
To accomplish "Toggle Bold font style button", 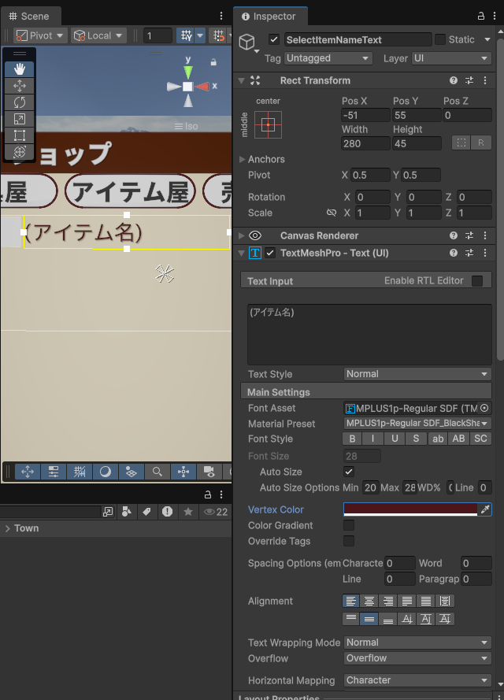I will tap(352, 439).
